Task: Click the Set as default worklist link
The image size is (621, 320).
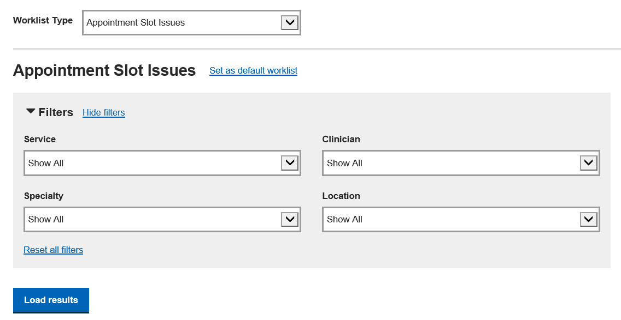Action: pyautogui.click(x=254, y=71)
